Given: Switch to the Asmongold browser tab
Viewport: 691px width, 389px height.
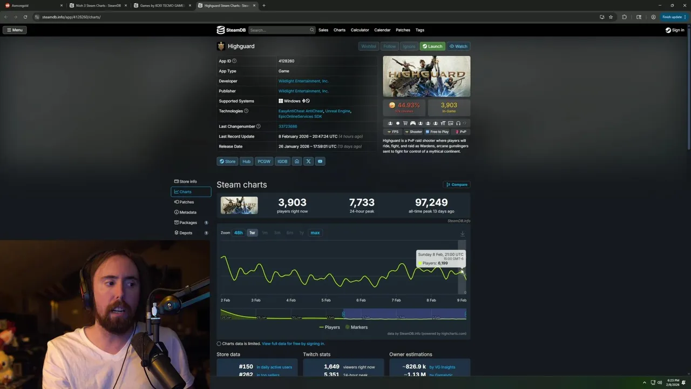Looking at the screenshot, I should (32, 5).
